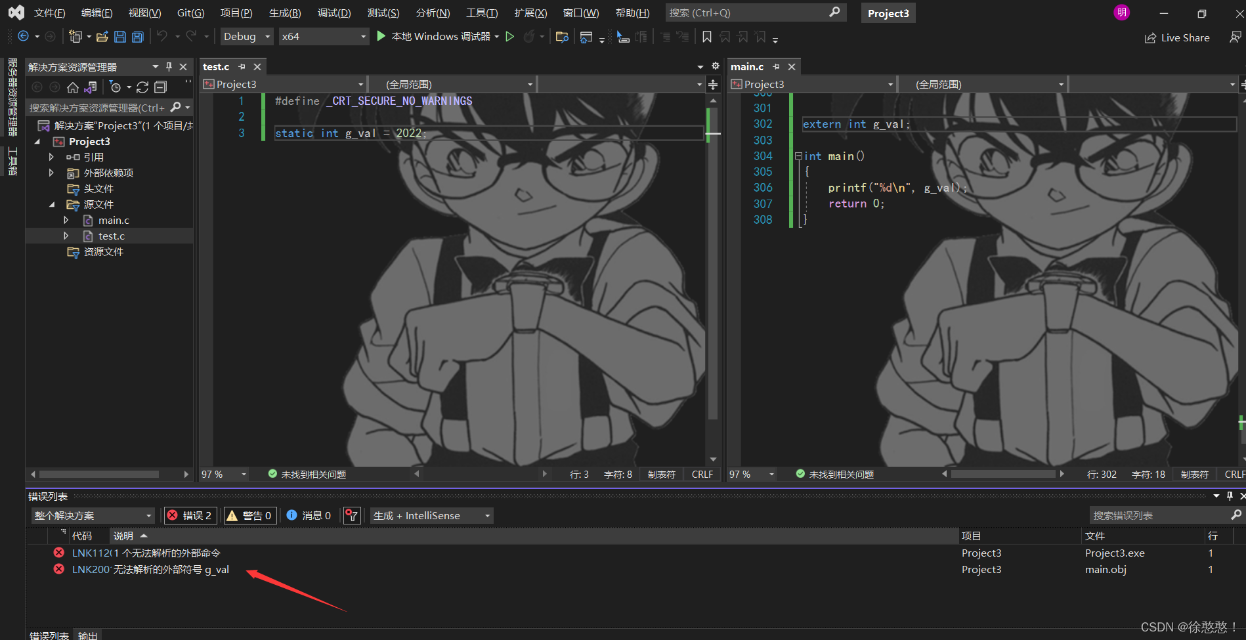Expand the 外部依赖项 node
This screenshot has width=1246, height=640.
click(x=51, y=173)
